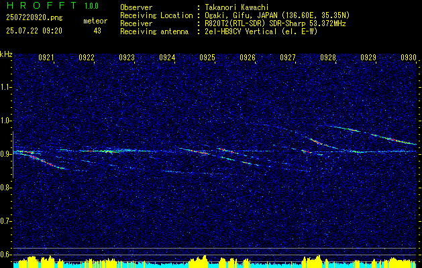
Task: Click version number 1.0.0
Action: point(91,6)
